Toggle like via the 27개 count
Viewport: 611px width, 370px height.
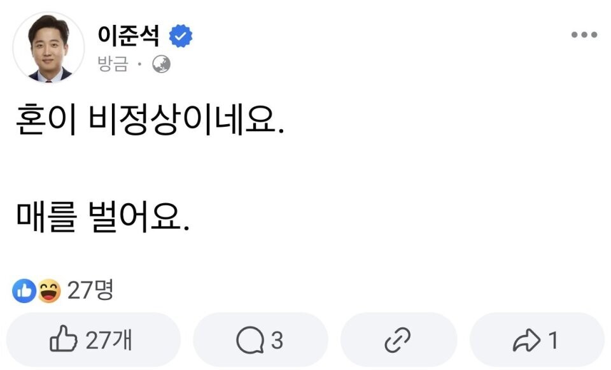[x=108, y=341]
